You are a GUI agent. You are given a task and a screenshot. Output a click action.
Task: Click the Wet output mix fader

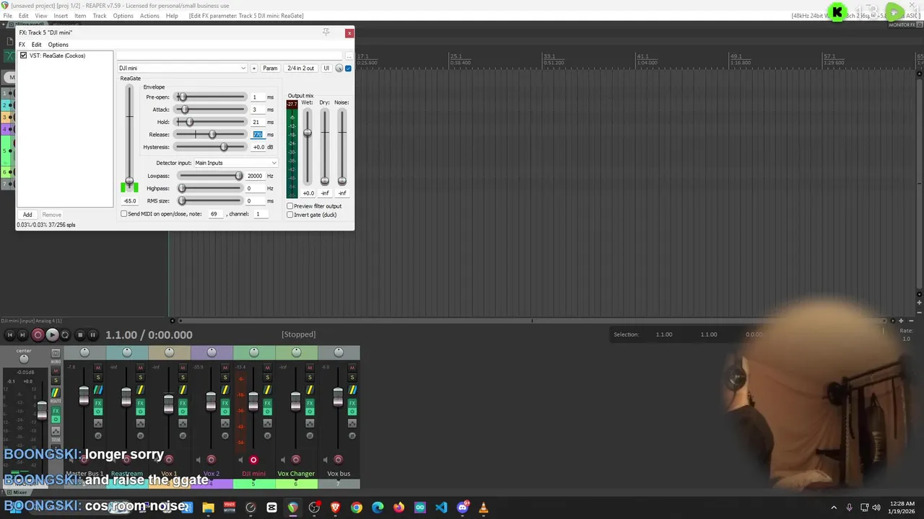(308, 133)
